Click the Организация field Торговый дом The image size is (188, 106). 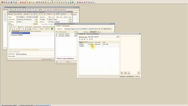point(26,19)
